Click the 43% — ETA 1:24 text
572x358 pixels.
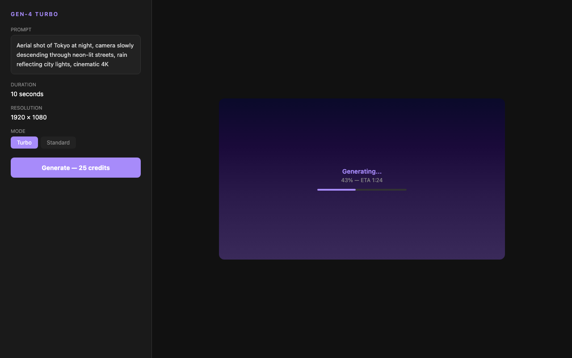click(x=362, y=180)
